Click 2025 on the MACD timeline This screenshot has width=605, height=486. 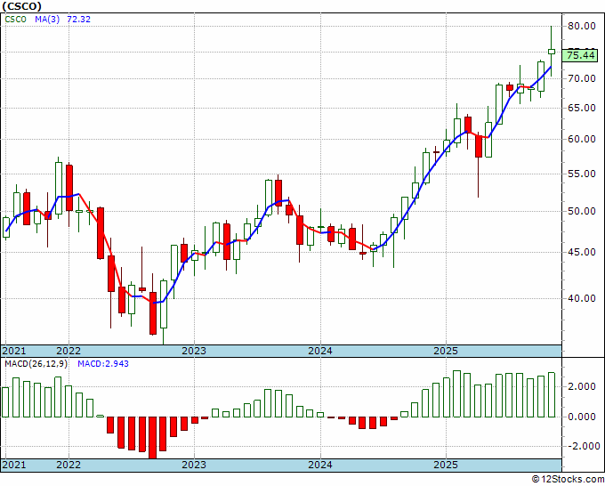pyautogui.click(x=446, y=465)
